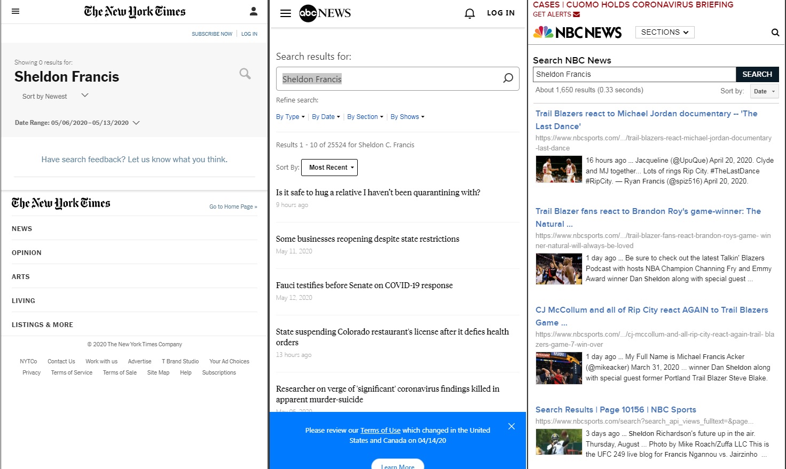
Task: Click the NBC News search magnifier icon
Action: [x=775, y=33]
